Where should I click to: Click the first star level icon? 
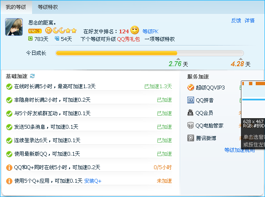coord(68,30)
